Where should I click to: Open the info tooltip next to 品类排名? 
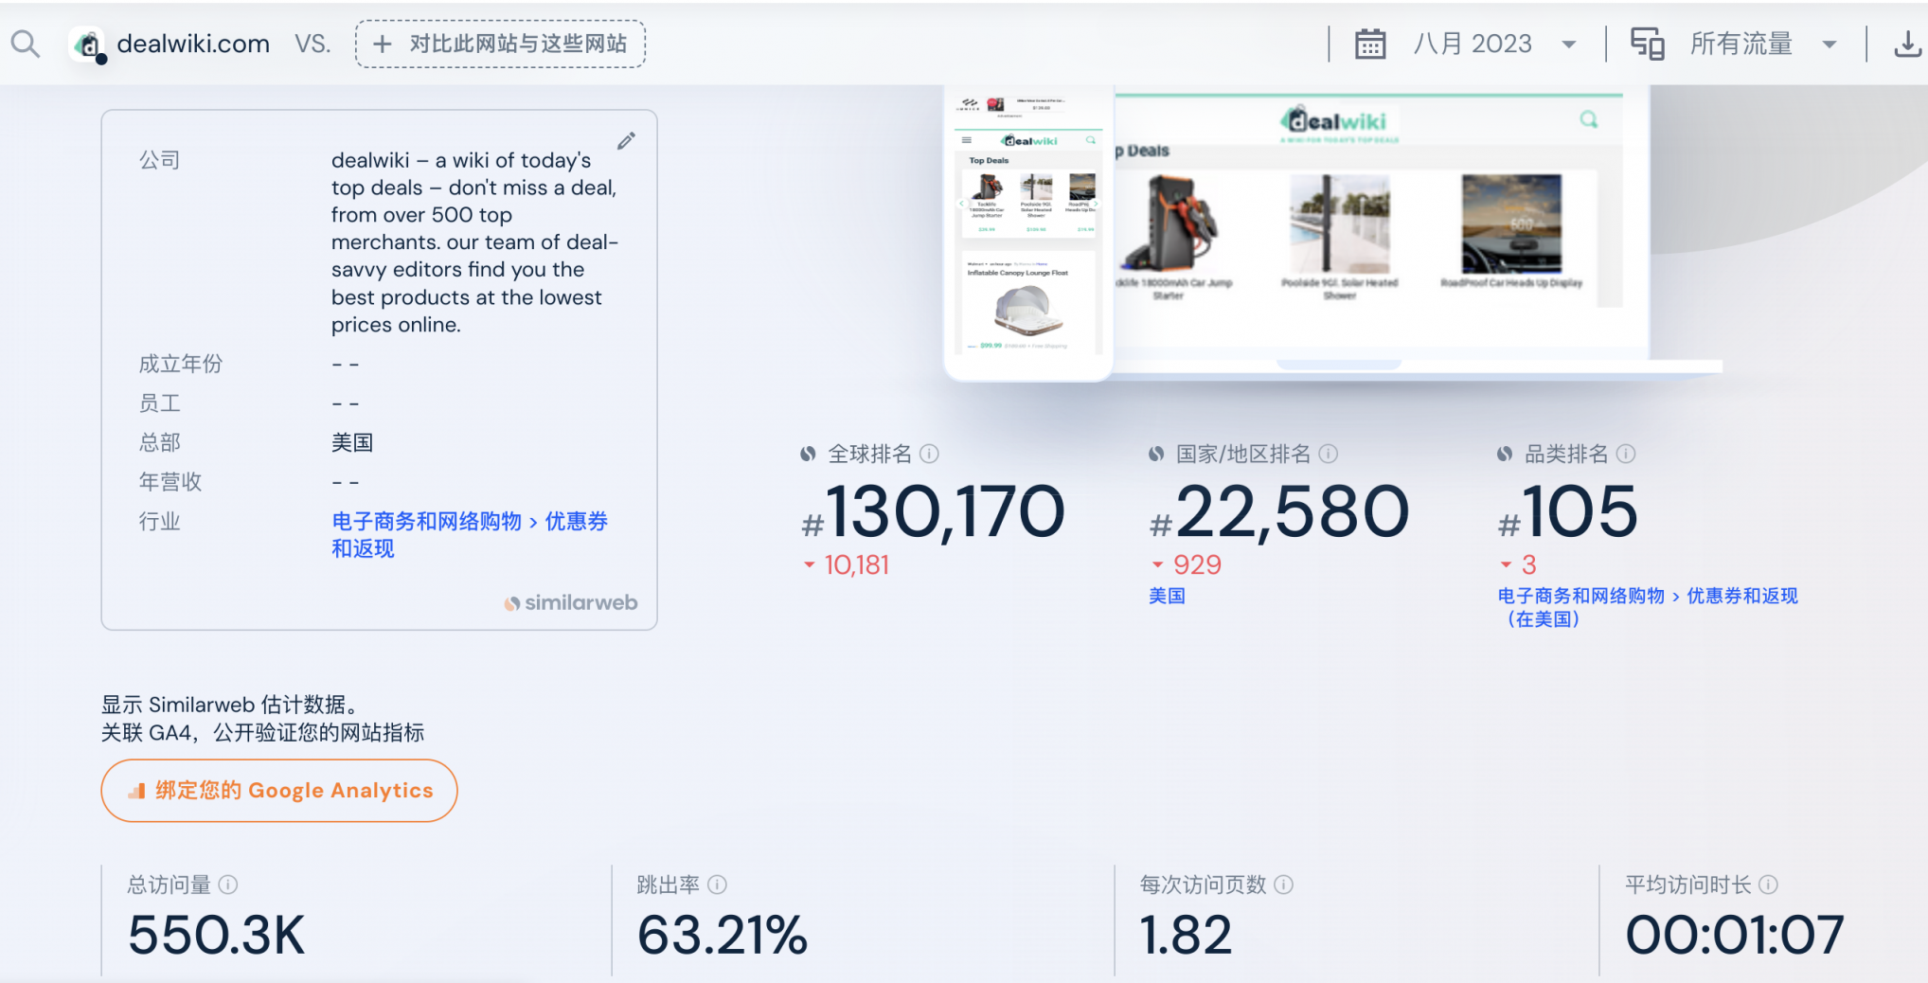tap(1628, 454)
